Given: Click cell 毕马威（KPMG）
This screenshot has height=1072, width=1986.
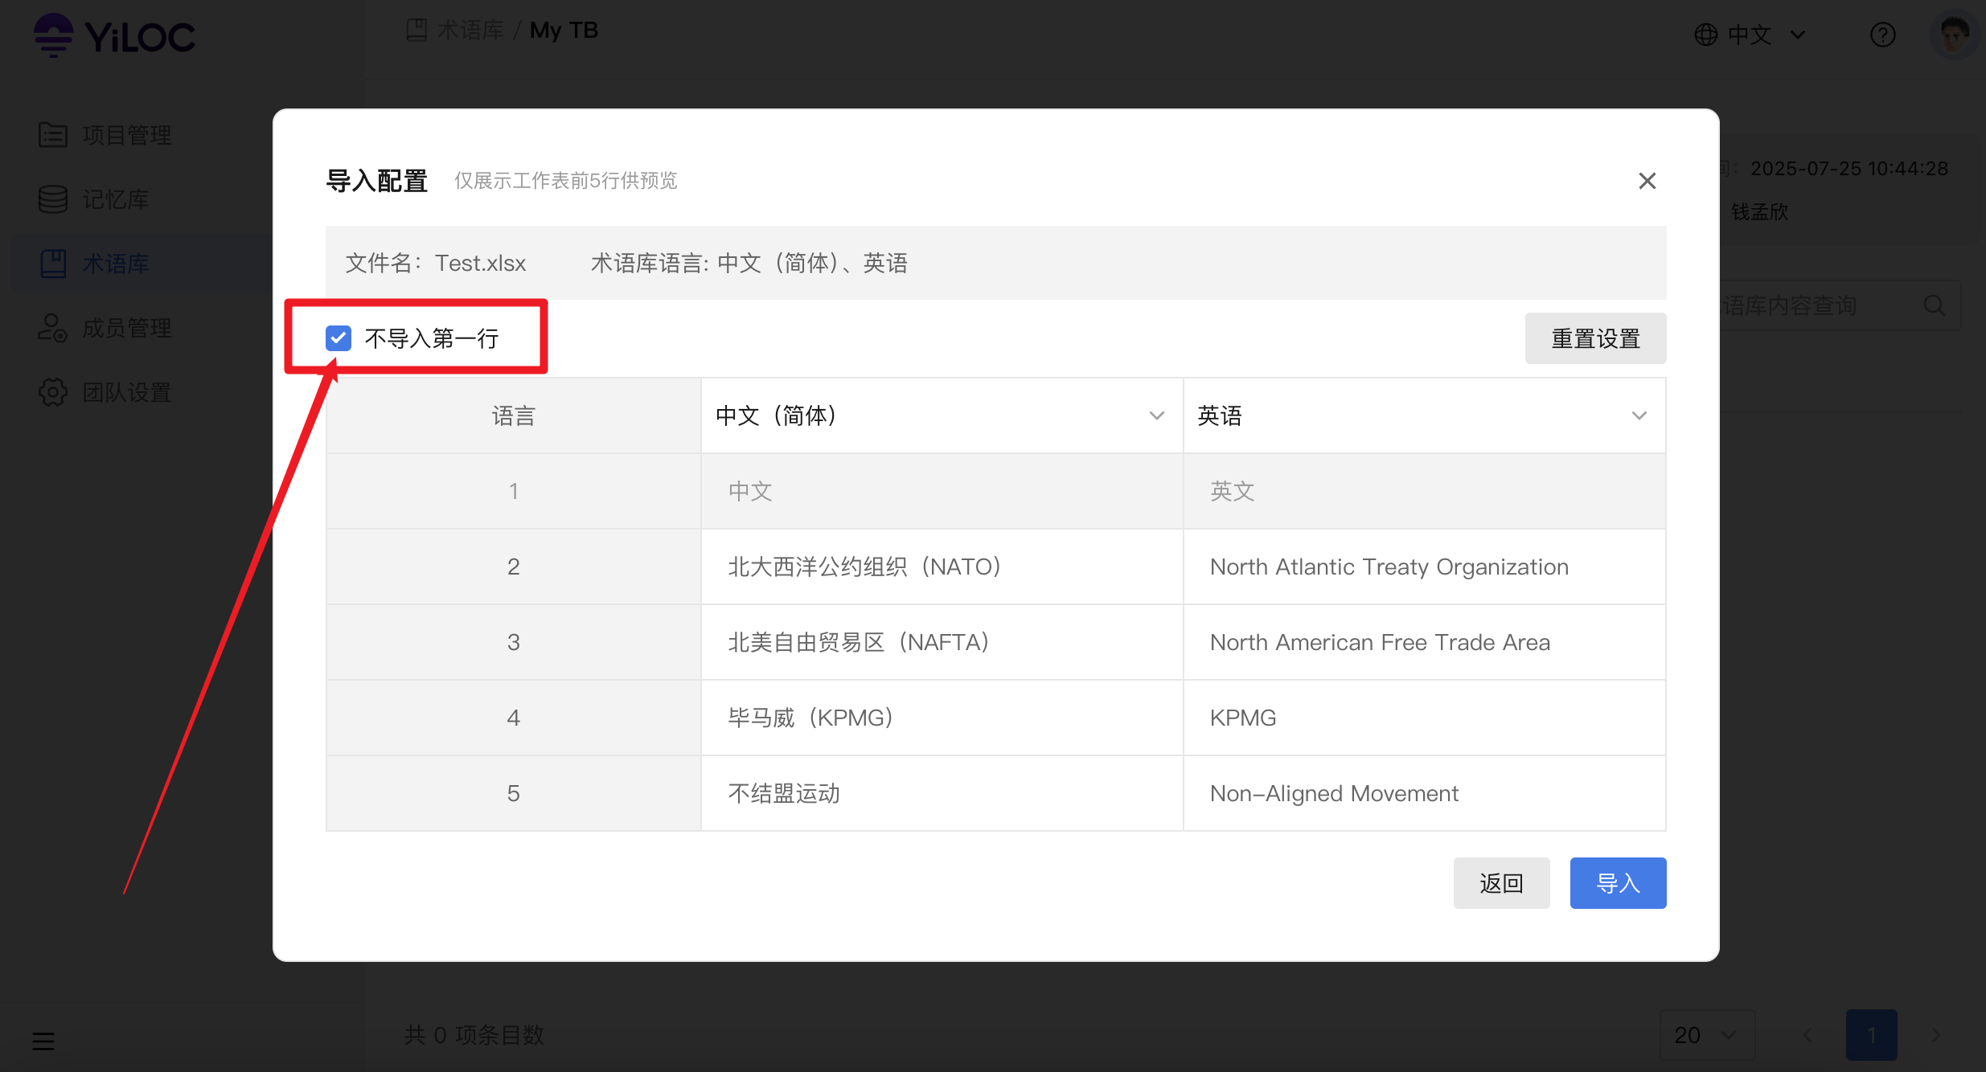Looking at the screenshot, I should point(942,718).
